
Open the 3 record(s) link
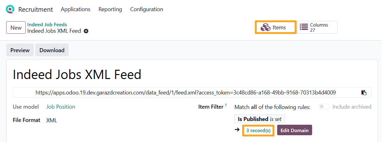point(258,131)
